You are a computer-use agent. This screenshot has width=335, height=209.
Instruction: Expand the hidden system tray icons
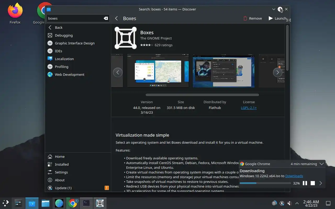pyautogui.click(x=297, y=203)
